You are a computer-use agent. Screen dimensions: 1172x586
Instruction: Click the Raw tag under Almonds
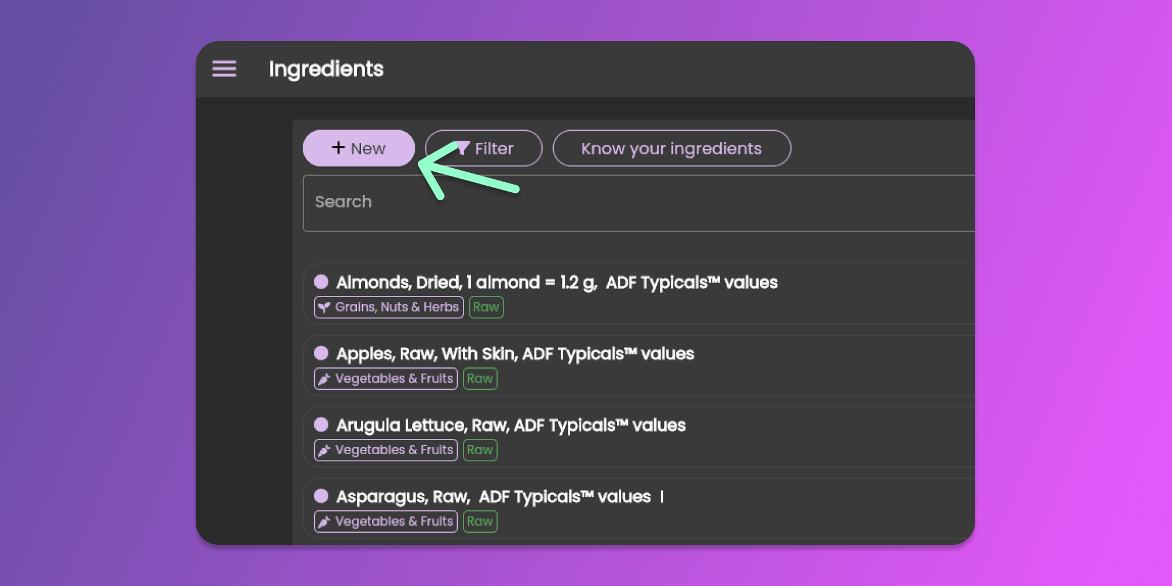pos(486,307)
